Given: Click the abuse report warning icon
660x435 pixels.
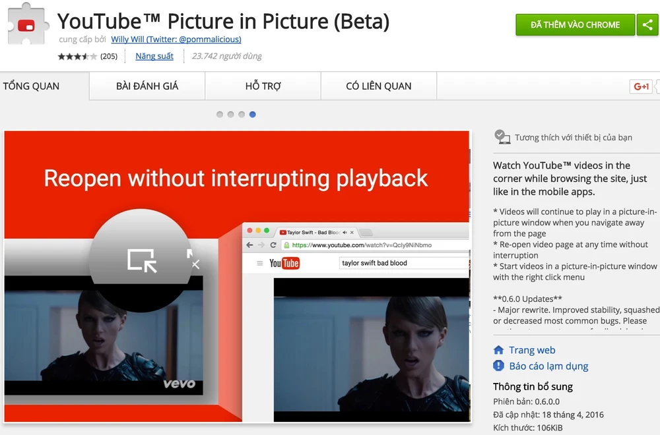Looking at the screenshot, I should (499, 366).
